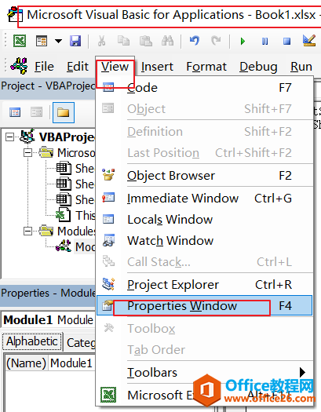Click the (Name) Module1 value field
Image resolution: width=321 pixels, height=412 pixels.
click(x=71, y=363)
